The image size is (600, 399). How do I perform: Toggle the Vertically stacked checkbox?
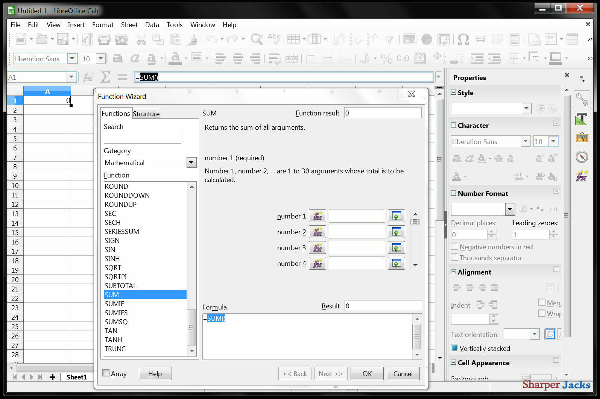(x=455, y=348)
